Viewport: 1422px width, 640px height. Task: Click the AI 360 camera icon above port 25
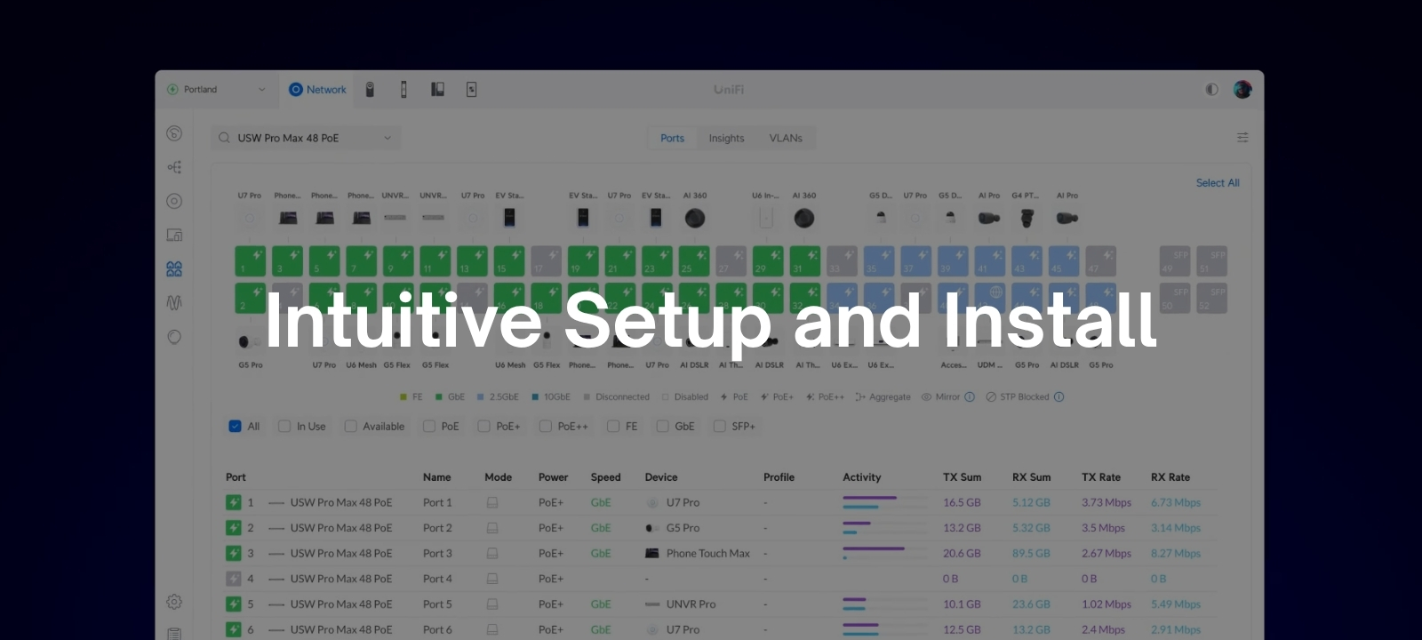click(695, 218)
